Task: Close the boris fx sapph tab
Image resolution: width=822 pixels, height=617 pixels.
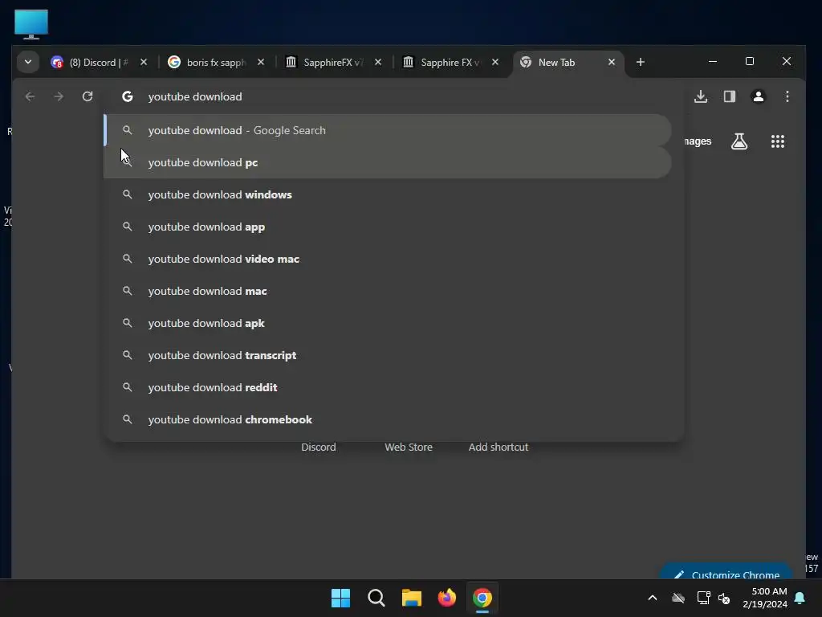Action: pos(261,62)
